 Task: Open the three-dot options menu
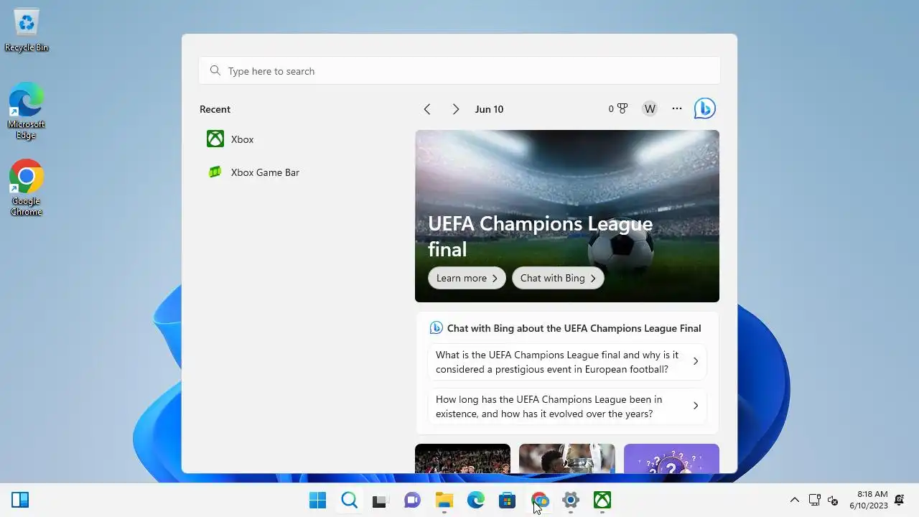click(x=677, y=108)
